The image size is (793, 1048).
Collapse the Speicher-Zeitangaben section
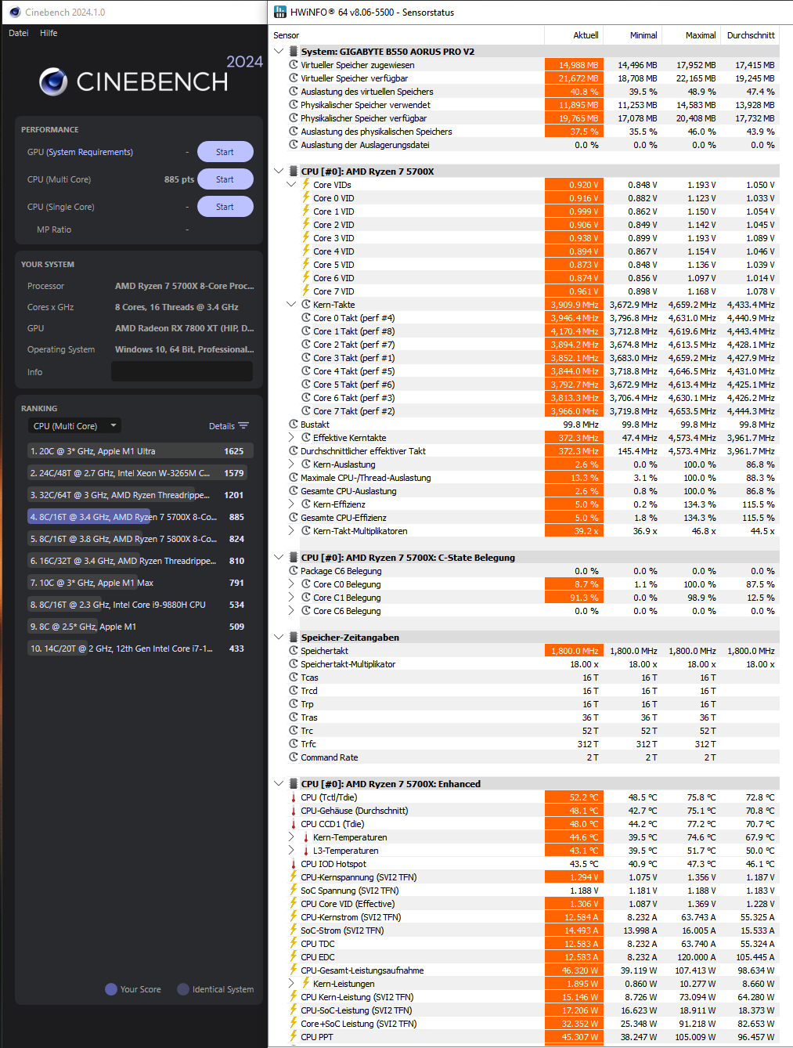(279, 638)
